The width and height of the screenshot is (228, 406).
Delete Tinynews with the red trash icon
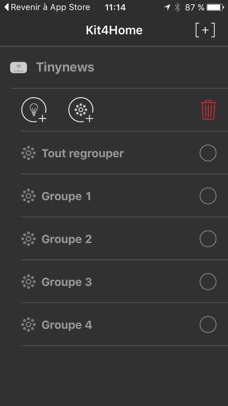pyautogui.click(x=208, y=110)
